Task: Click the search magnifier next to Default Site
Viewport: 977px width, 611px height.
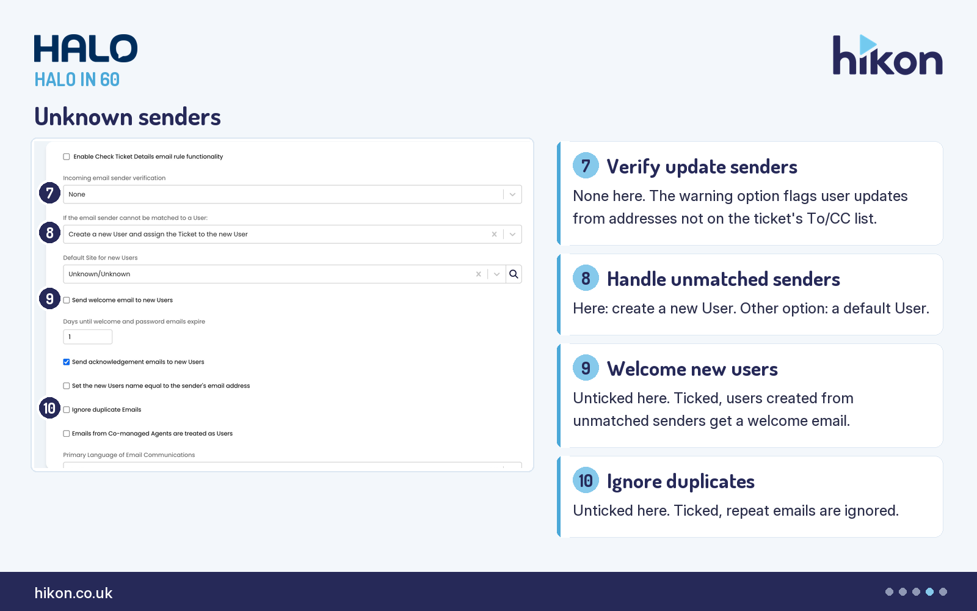Action: 514,274
